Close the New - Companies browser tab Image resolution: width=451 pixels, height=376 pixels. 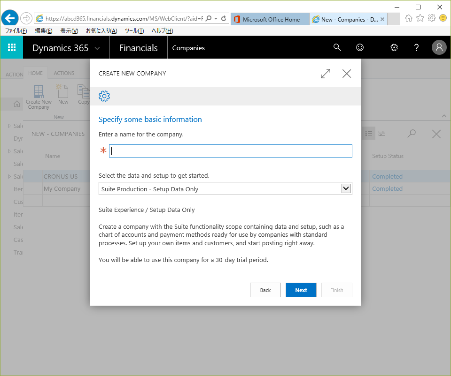point(382,19)
